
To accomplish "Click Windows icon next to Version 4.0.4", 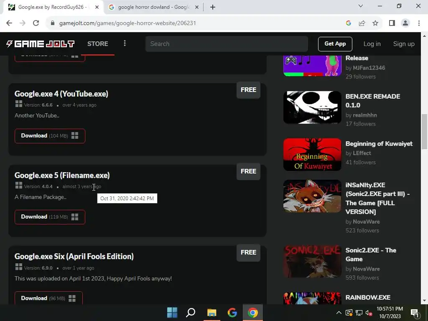I will [x=19, y=185].
